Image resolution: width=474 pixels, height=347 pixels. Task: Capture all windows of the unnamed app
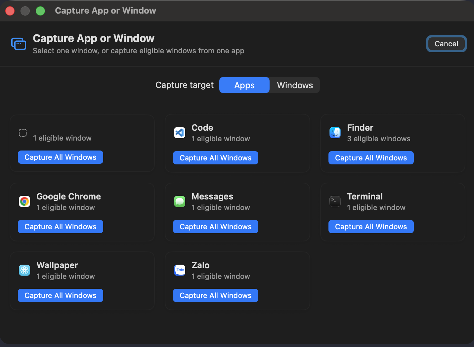click(x=61, y=157)
